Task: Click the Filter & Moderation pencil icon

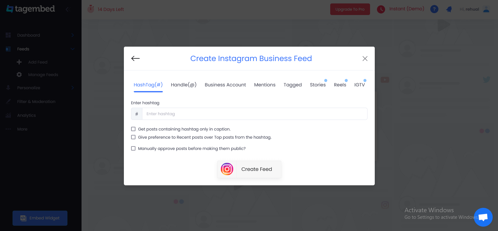Action: click(8, 101)
